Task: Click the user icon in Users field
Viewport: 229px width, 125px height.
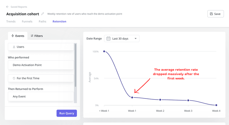Action: coord(14,47)
